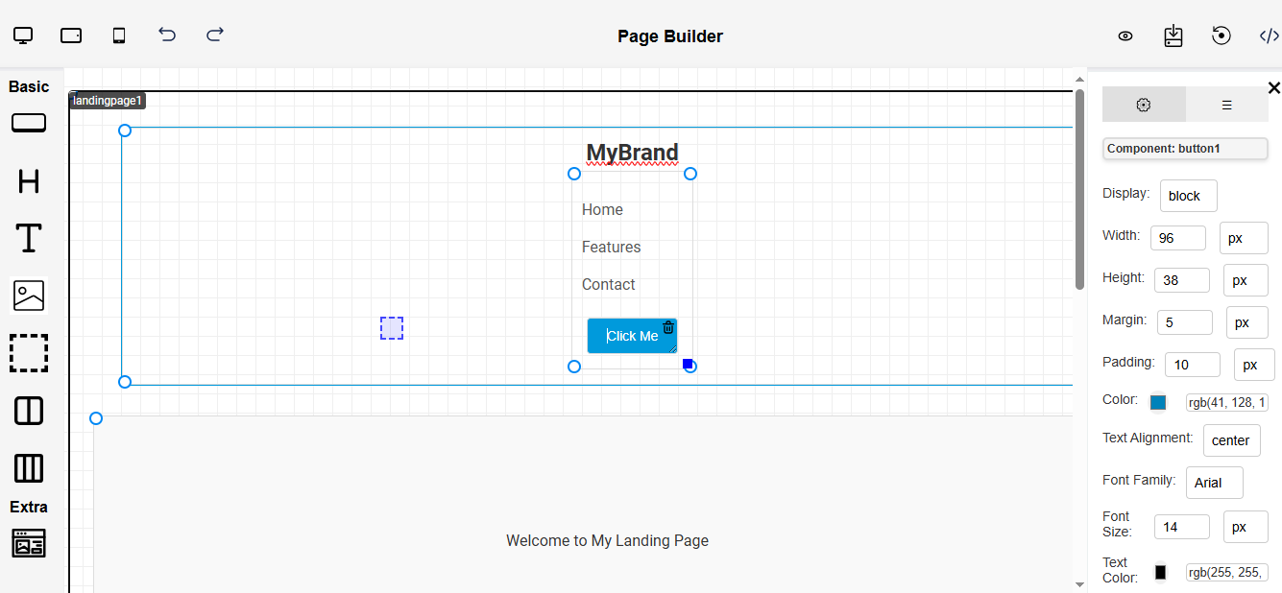Click the scrollbar down arrow
The height and width of the screenshot is (593, 1282).
[x=1079, y=583]
